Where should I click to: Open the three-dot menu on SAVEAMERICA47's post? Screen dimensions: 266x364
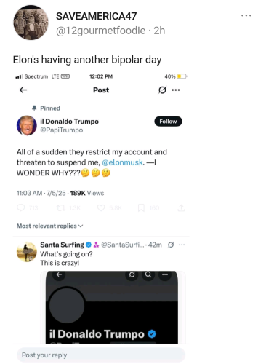tap(246, 15)
